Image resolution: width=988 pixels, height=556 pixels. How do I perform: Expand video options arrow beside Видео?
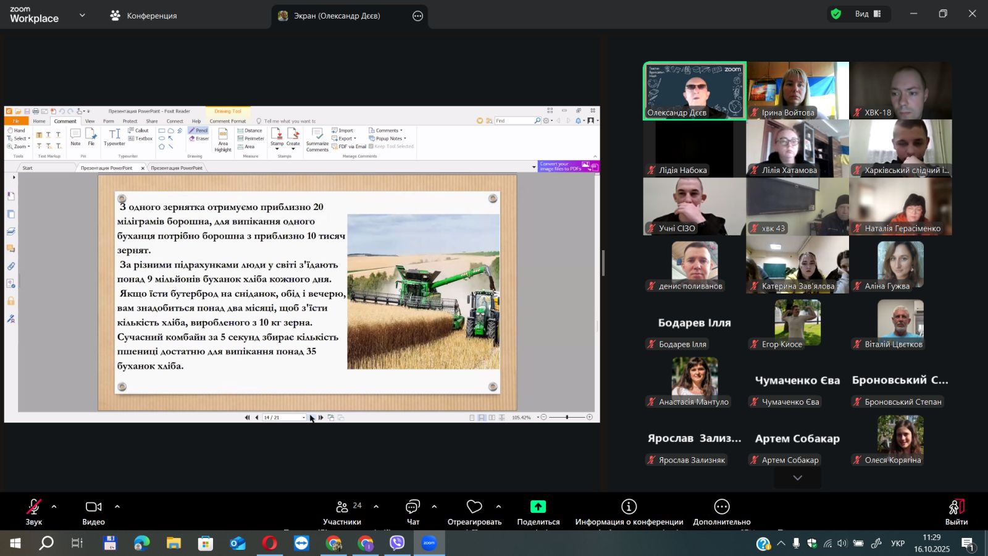[117, 507]
